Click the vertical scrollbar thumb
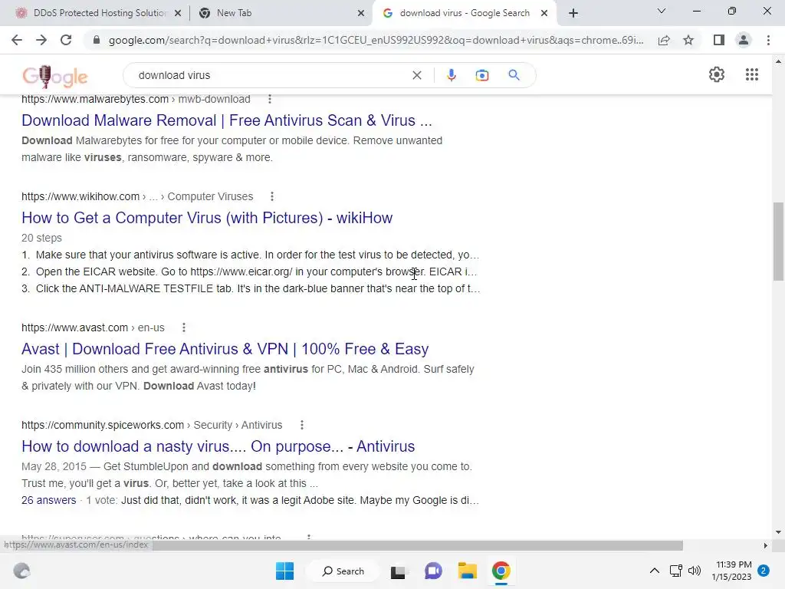The image size is (785, 589). (x=778, y=242)
